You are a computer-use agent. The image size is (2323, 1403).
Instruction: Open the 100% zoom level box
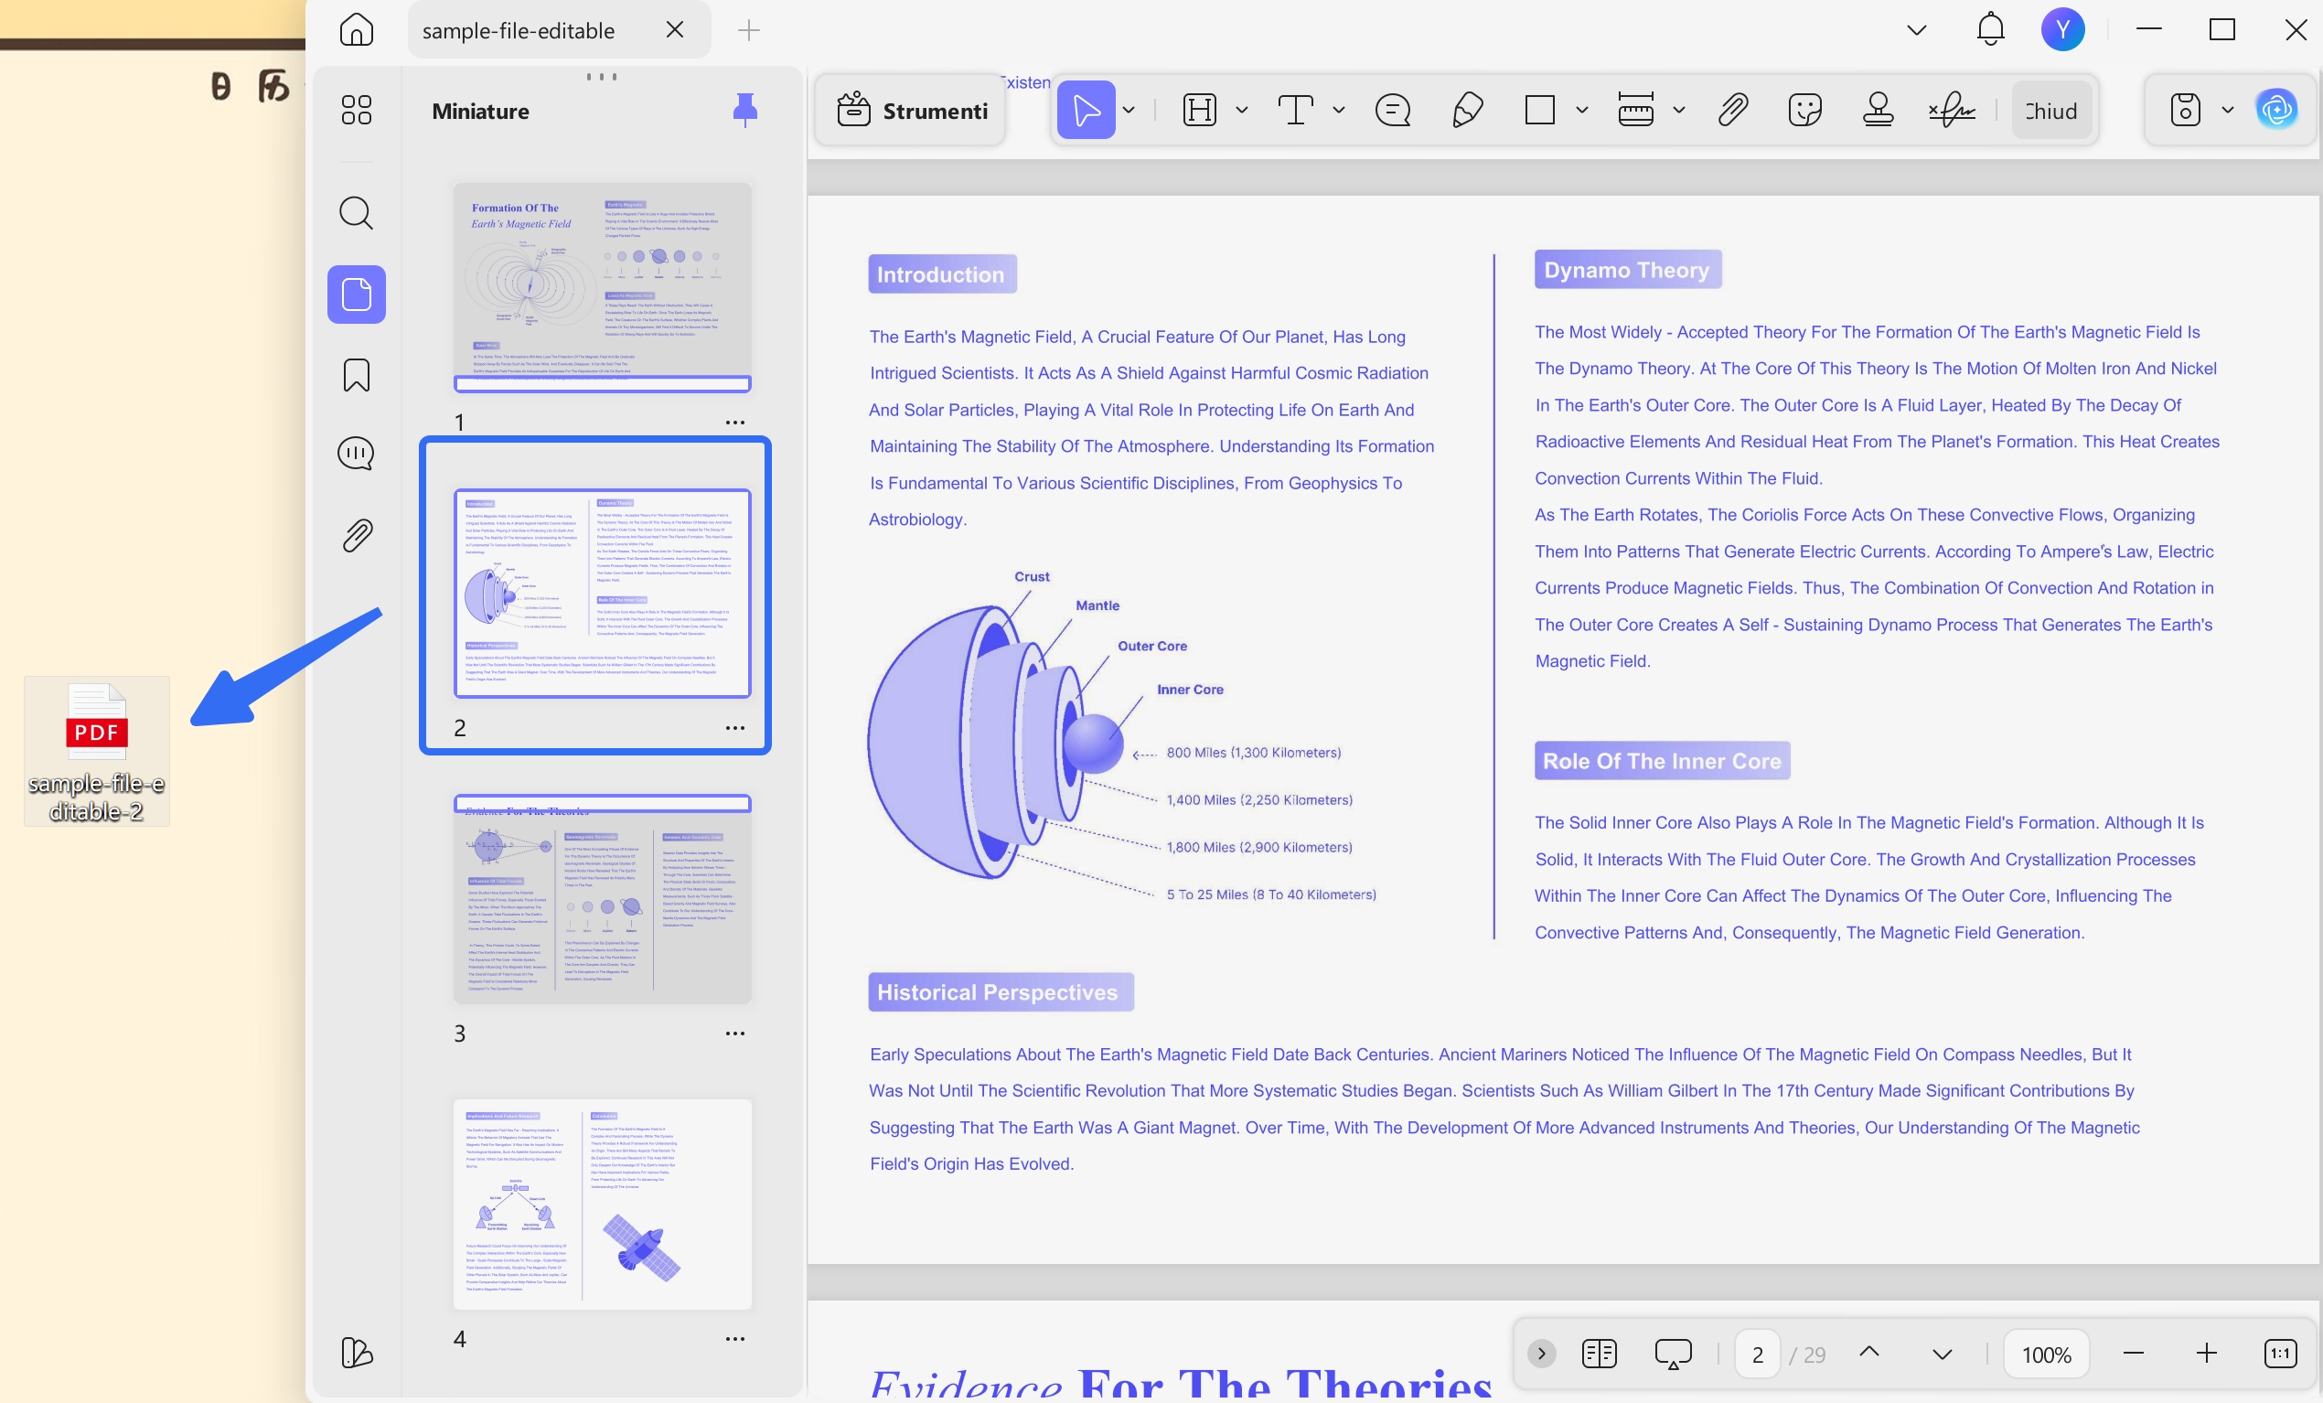coord(2047,1355)
